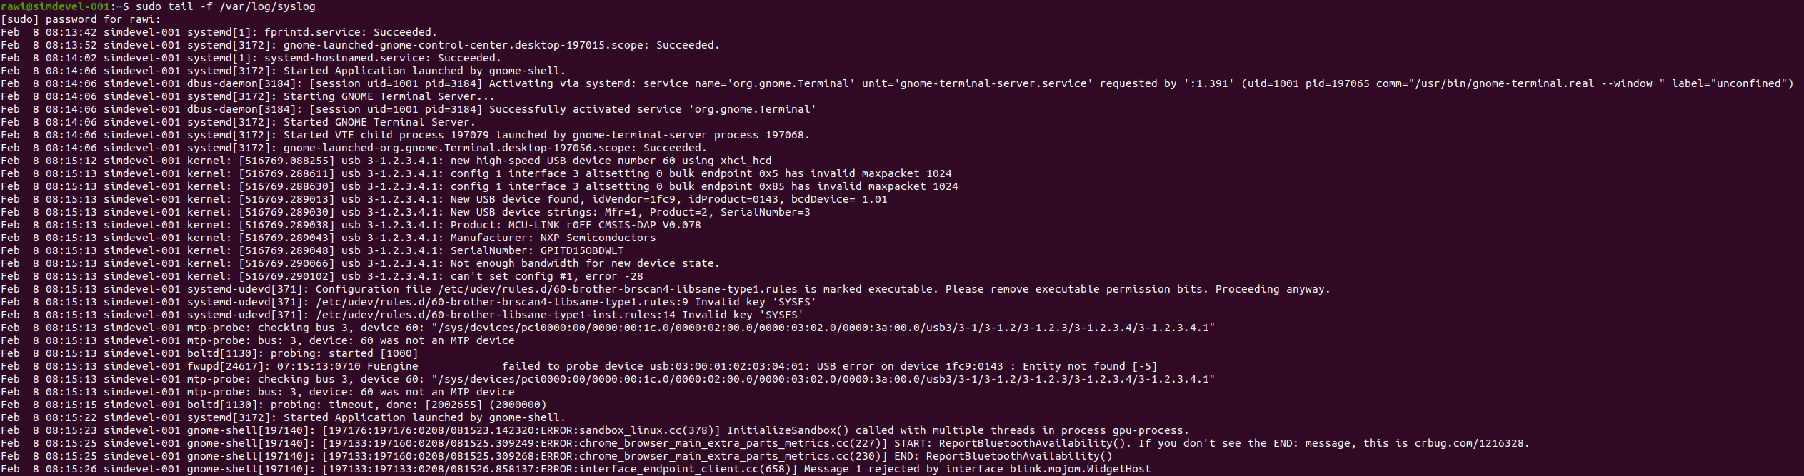Click the 'systemd-hostnamed.service: Succeeded.' entry

point(382,58)
